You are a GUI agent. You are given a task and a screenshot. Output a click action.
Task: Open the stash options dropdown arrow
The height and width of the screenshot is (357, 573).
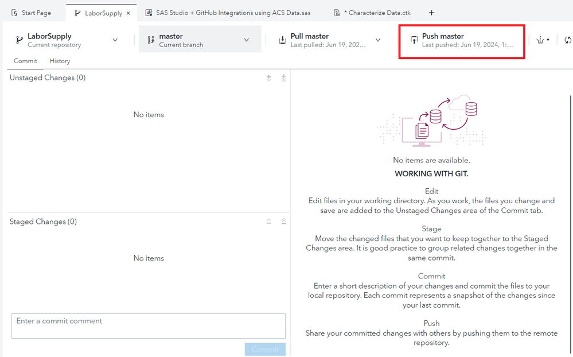548,40
